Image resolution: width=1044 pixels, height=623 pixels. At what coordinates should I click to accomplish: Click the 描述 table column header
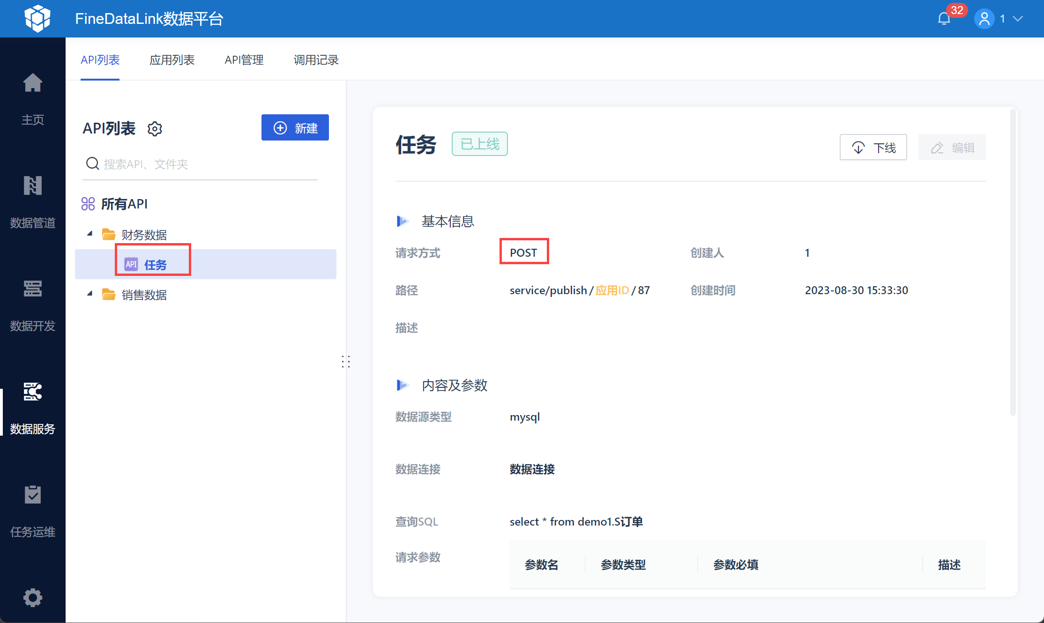[949, 564]
